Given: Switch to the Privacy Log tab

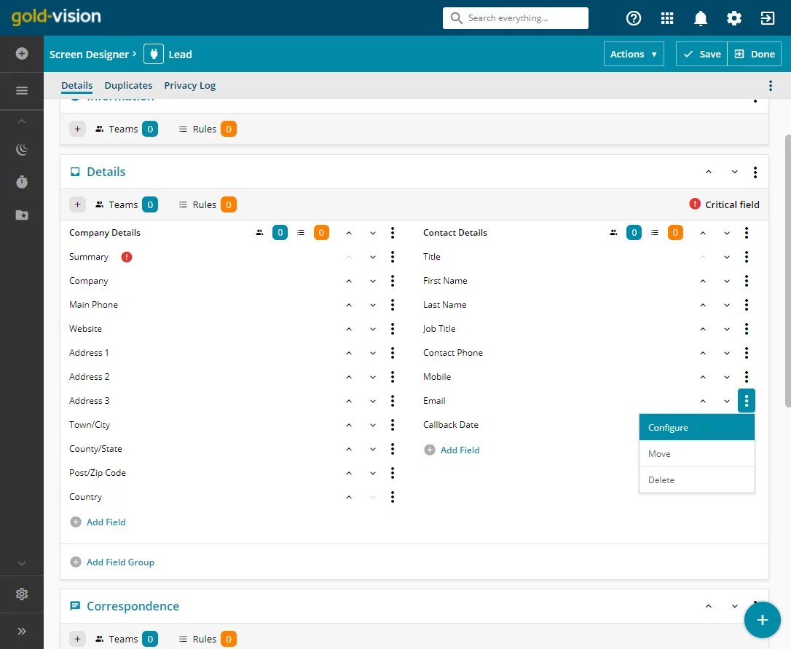Looking at the screenshot, I should [189, 86].
